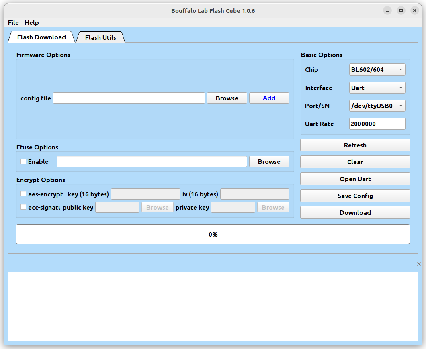Click the public key input field
426x349 pixels.
click(x=117, y=208)
